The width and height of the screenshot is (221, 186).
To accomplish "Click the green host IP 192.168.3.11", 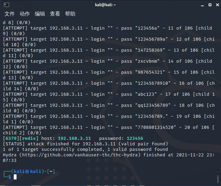I will 74,138.
